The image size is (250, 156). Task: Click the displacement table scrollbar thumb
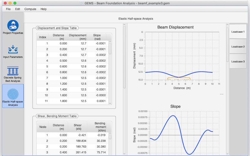coord(110,49)
